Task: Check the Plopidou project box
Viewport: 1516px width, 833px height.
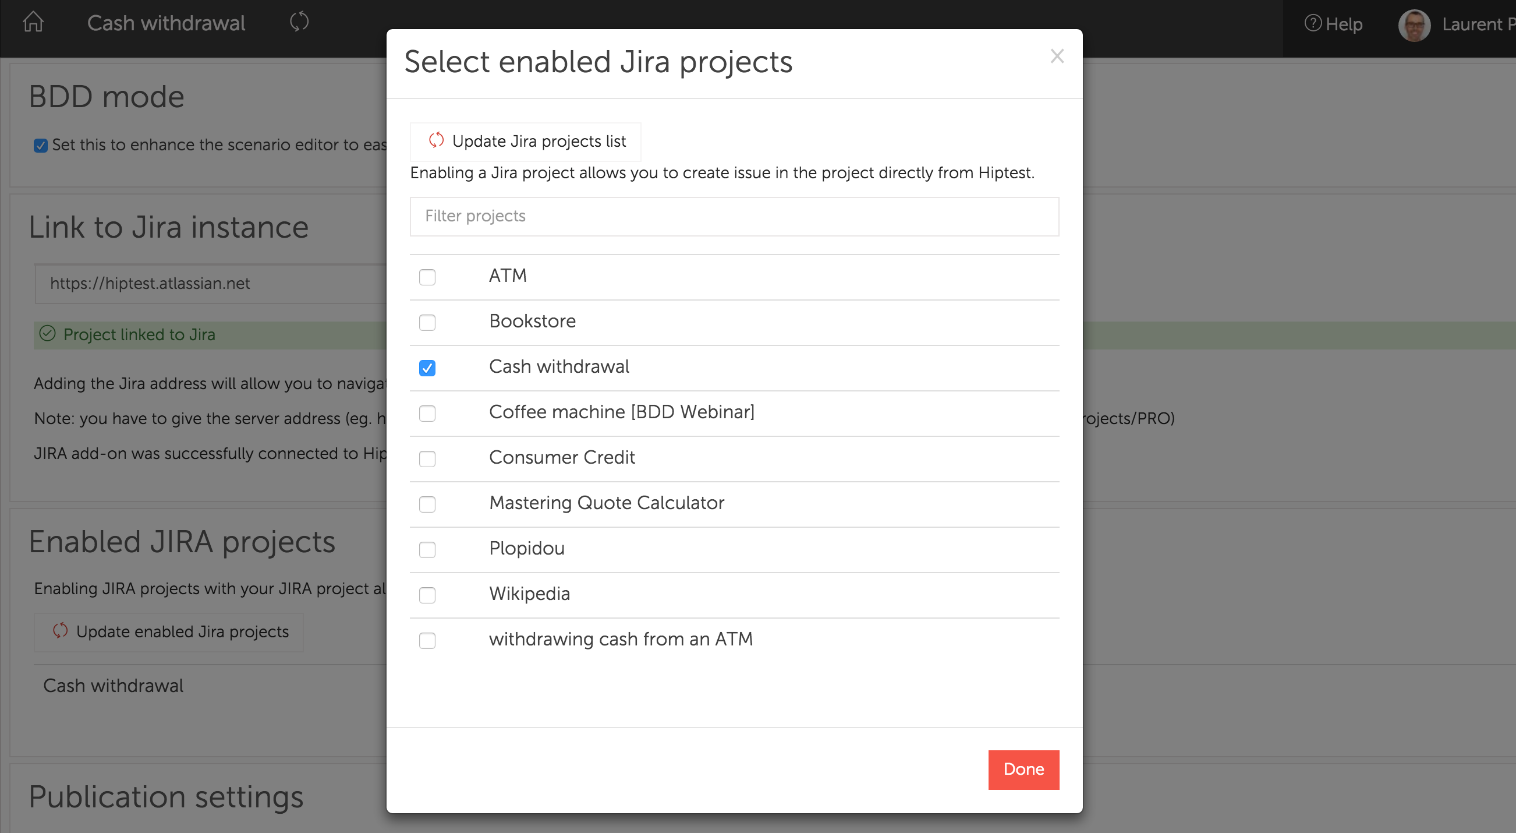Action: click(427, 549)
